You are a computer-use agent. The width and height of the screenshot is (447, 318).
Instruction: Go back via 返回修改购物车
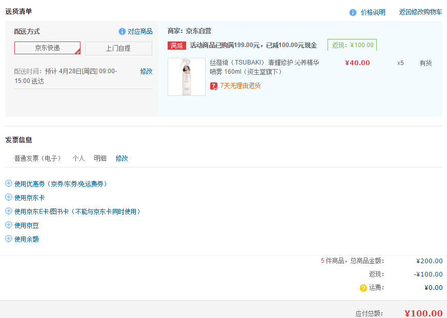[x=420, y=12]
